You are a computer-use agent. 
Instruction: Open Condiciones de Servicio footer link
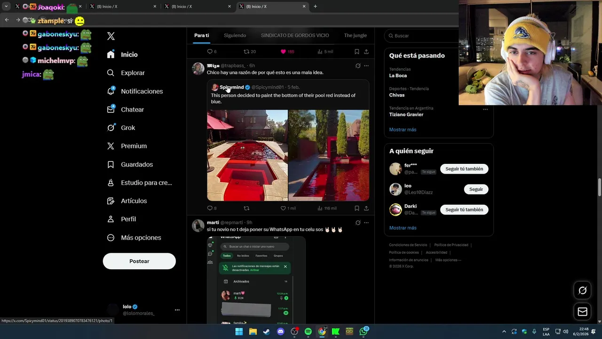[x=408, y=245]
